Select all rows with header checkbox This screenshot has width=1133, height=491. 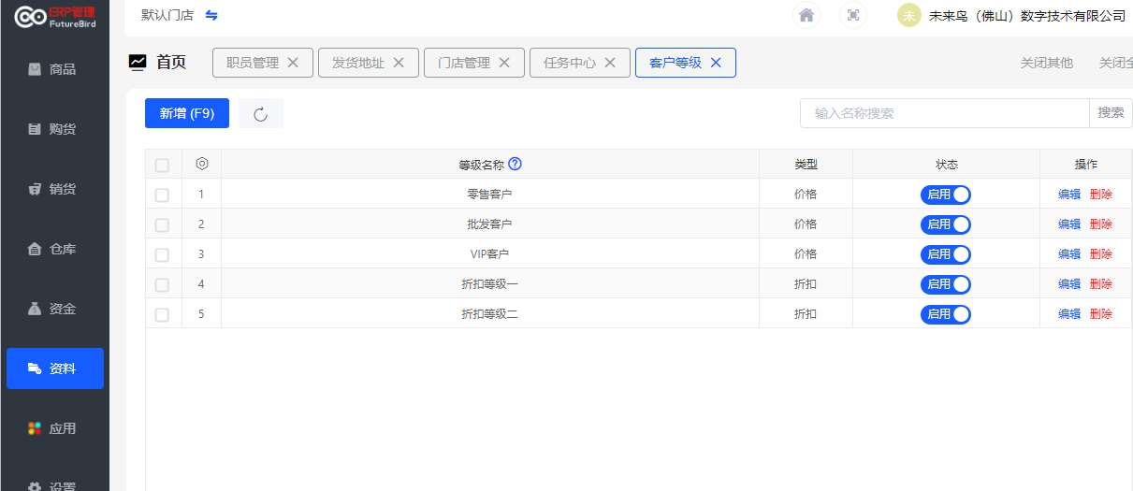162,166
